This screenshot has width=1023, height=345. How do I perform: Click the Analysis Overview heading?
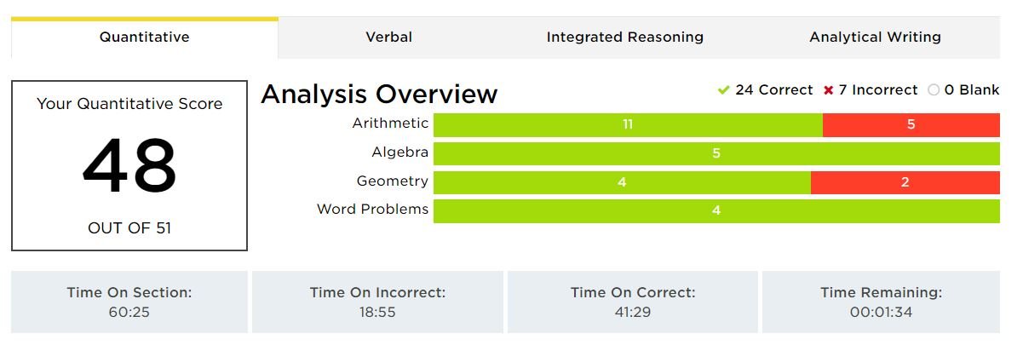pos(379,94)
